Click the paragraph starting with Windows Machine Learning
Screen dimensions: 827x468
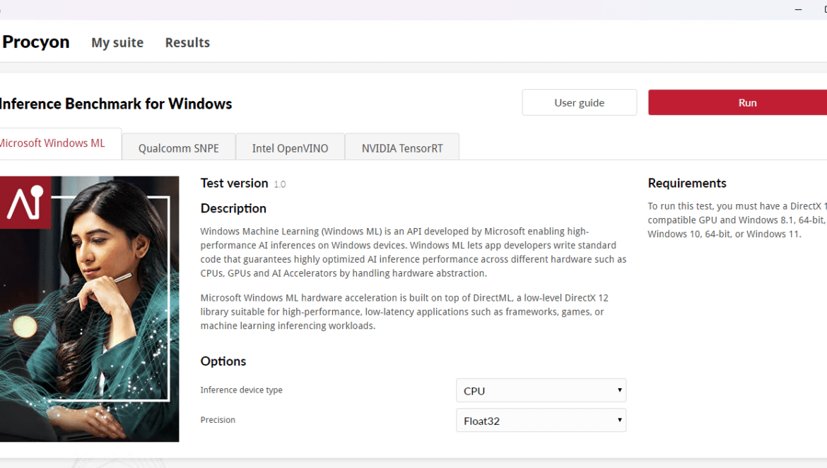[x=413, y=252]
